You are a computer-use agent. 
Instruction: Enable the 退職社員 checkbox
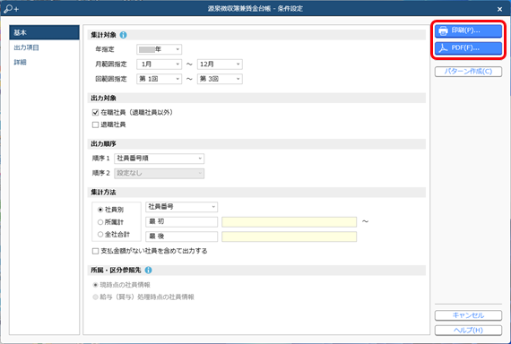tap(96, 125)
